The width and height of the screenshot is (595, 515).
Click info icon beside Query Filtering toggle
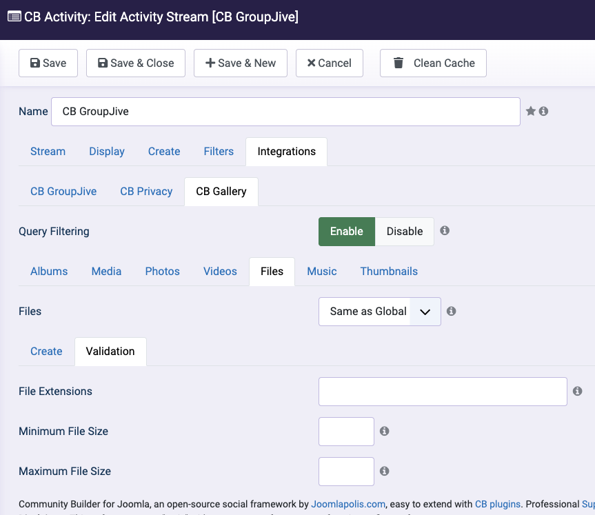[x=445, y=231]
